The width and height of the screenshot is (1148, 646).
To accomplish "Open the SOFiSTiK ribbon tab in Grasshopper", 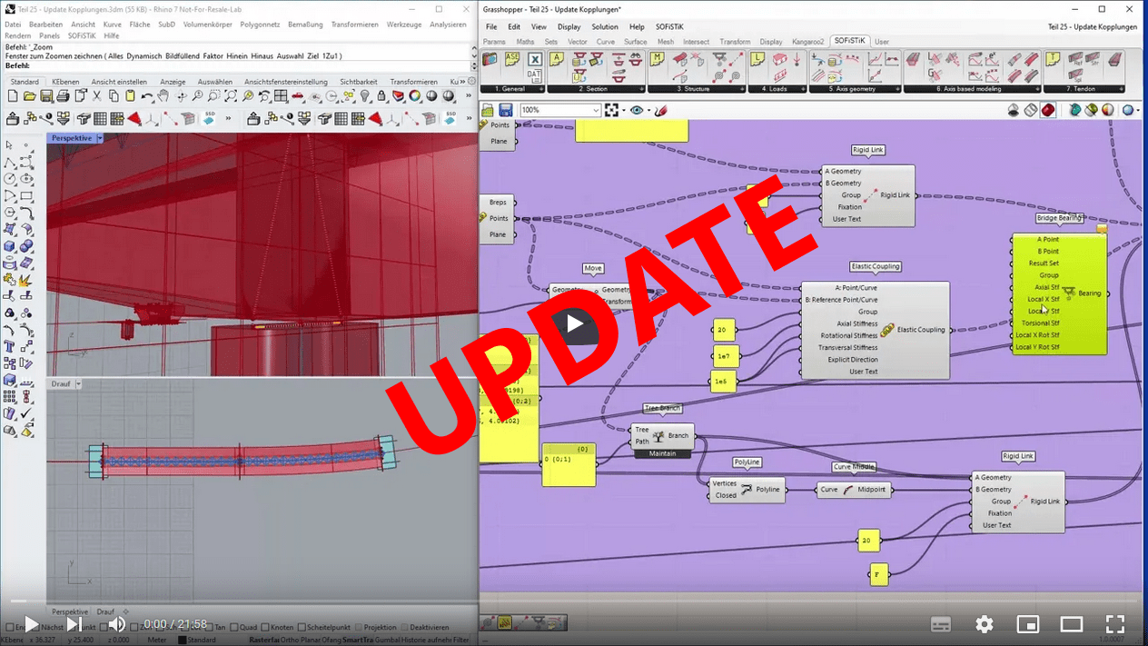I will [x=849, y=41].
